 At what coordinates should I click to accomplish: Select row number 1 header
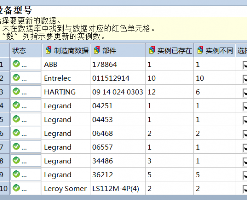pos(4,64)
